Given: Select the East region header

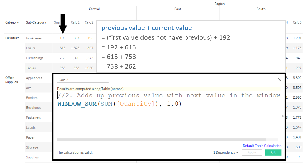Looking at the screenshot, I should 177,9.
